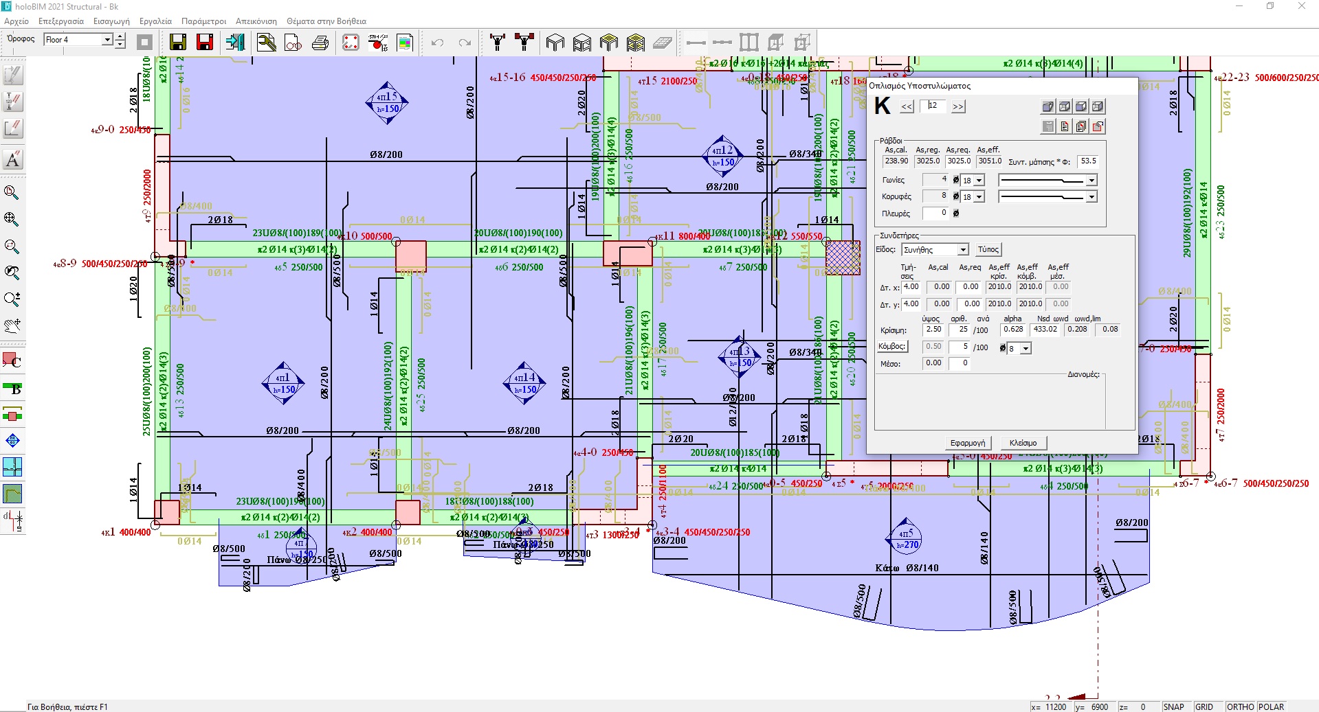This screenshot has height=712, width=1319.
Task: Open the stirrup diameter 8 dropdown
Action: [x=1026, y=349]
